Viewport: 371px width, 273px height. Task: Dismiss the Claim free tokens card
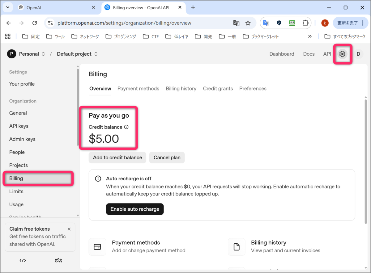tap(69, 229)
